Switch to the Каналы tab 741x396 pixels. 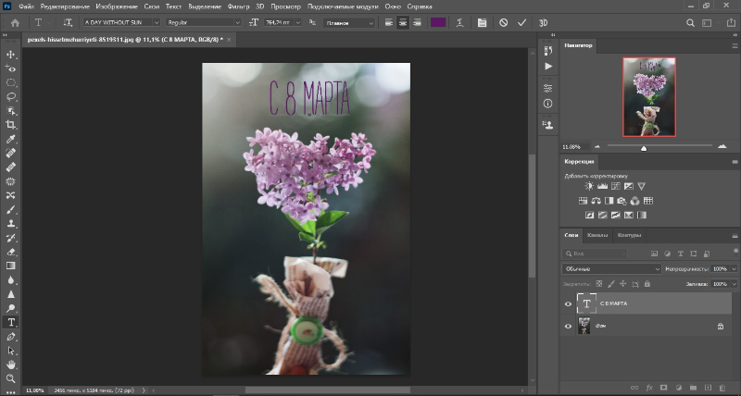click(597, 235)
